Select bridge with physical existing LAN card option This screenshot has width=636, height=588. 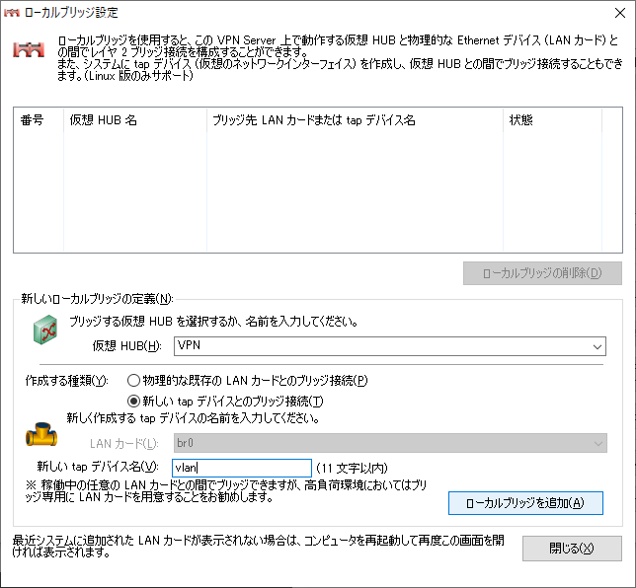click(248, 381)
